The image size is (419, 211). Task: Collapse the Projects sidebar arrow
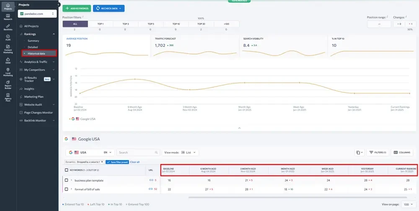tap(59, 5)
